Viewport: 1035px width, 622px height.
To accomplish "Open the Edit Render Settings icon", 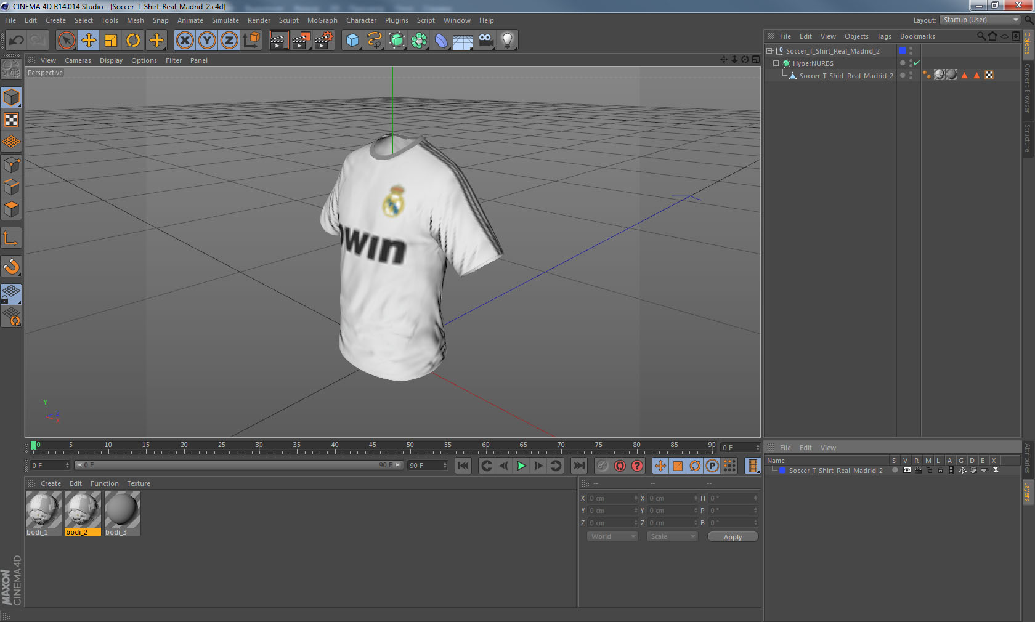I will click(324, 41).
